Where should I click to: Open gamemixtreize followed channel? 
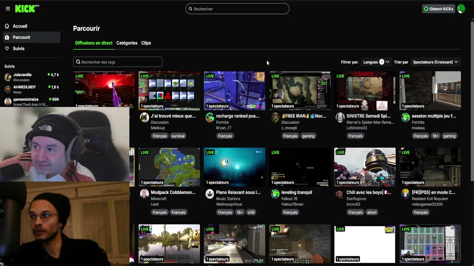coord(31,102)
